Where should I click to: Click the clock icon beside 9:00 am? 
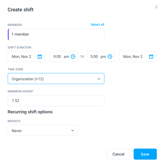coord(73,57)
